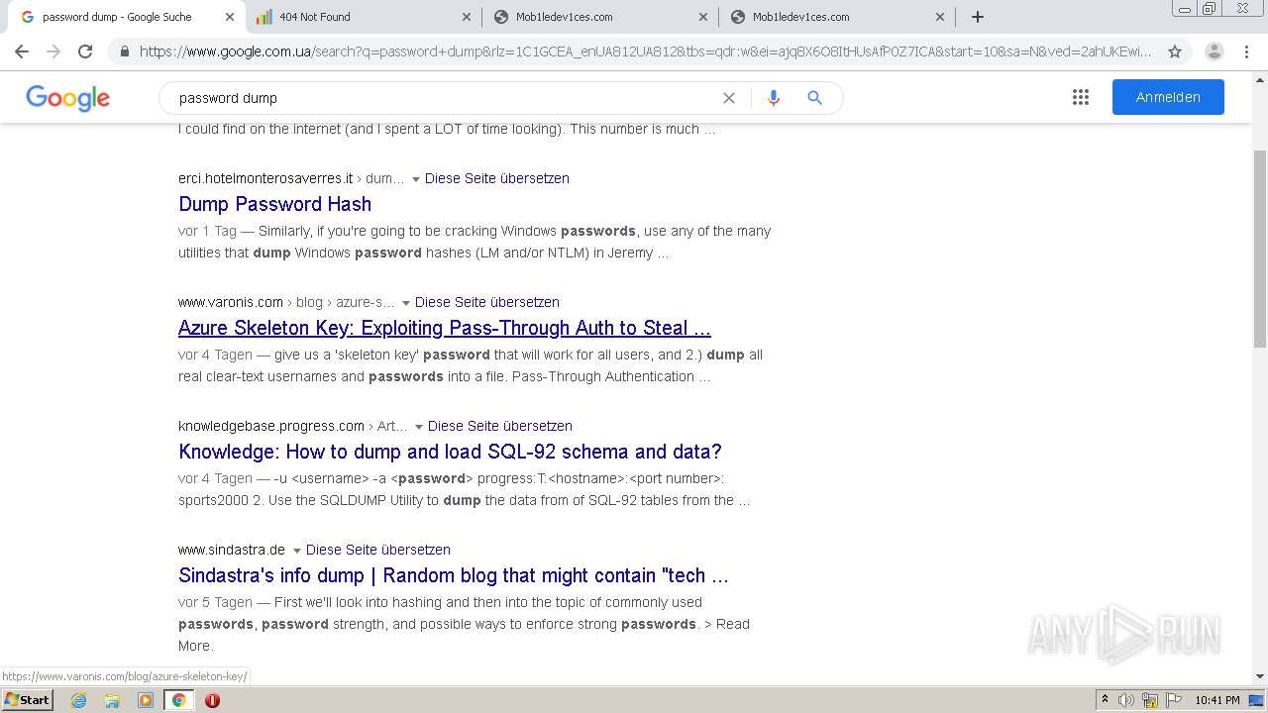Go forward using the browser forward arrow

click(x=53, y=51)
